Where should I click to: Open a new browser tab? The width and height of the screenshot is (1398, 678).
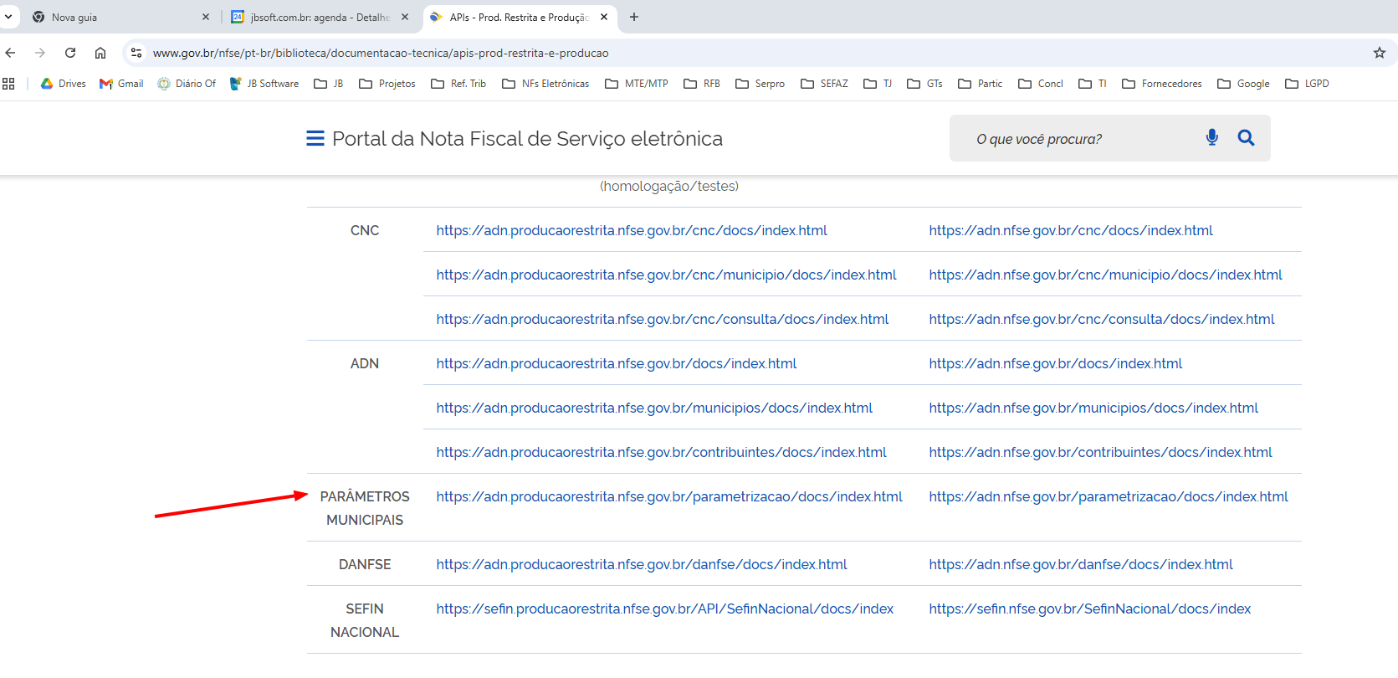pos(634,17)
